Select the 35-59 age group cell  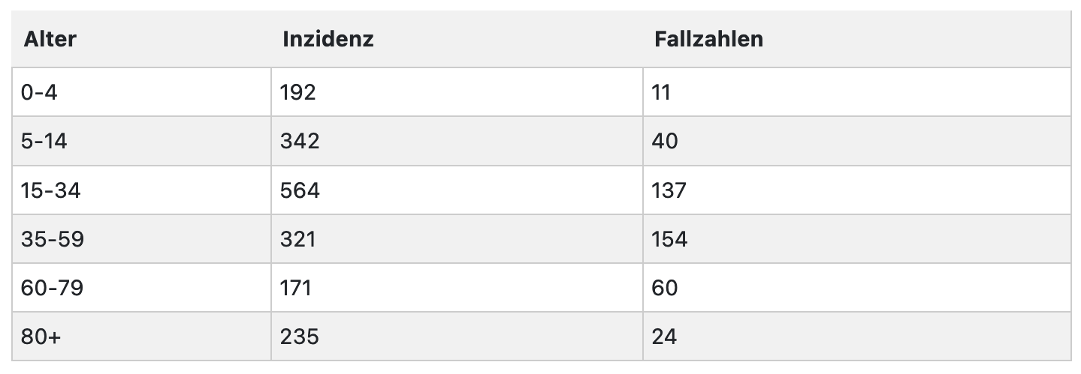click(x=141, y=239)
